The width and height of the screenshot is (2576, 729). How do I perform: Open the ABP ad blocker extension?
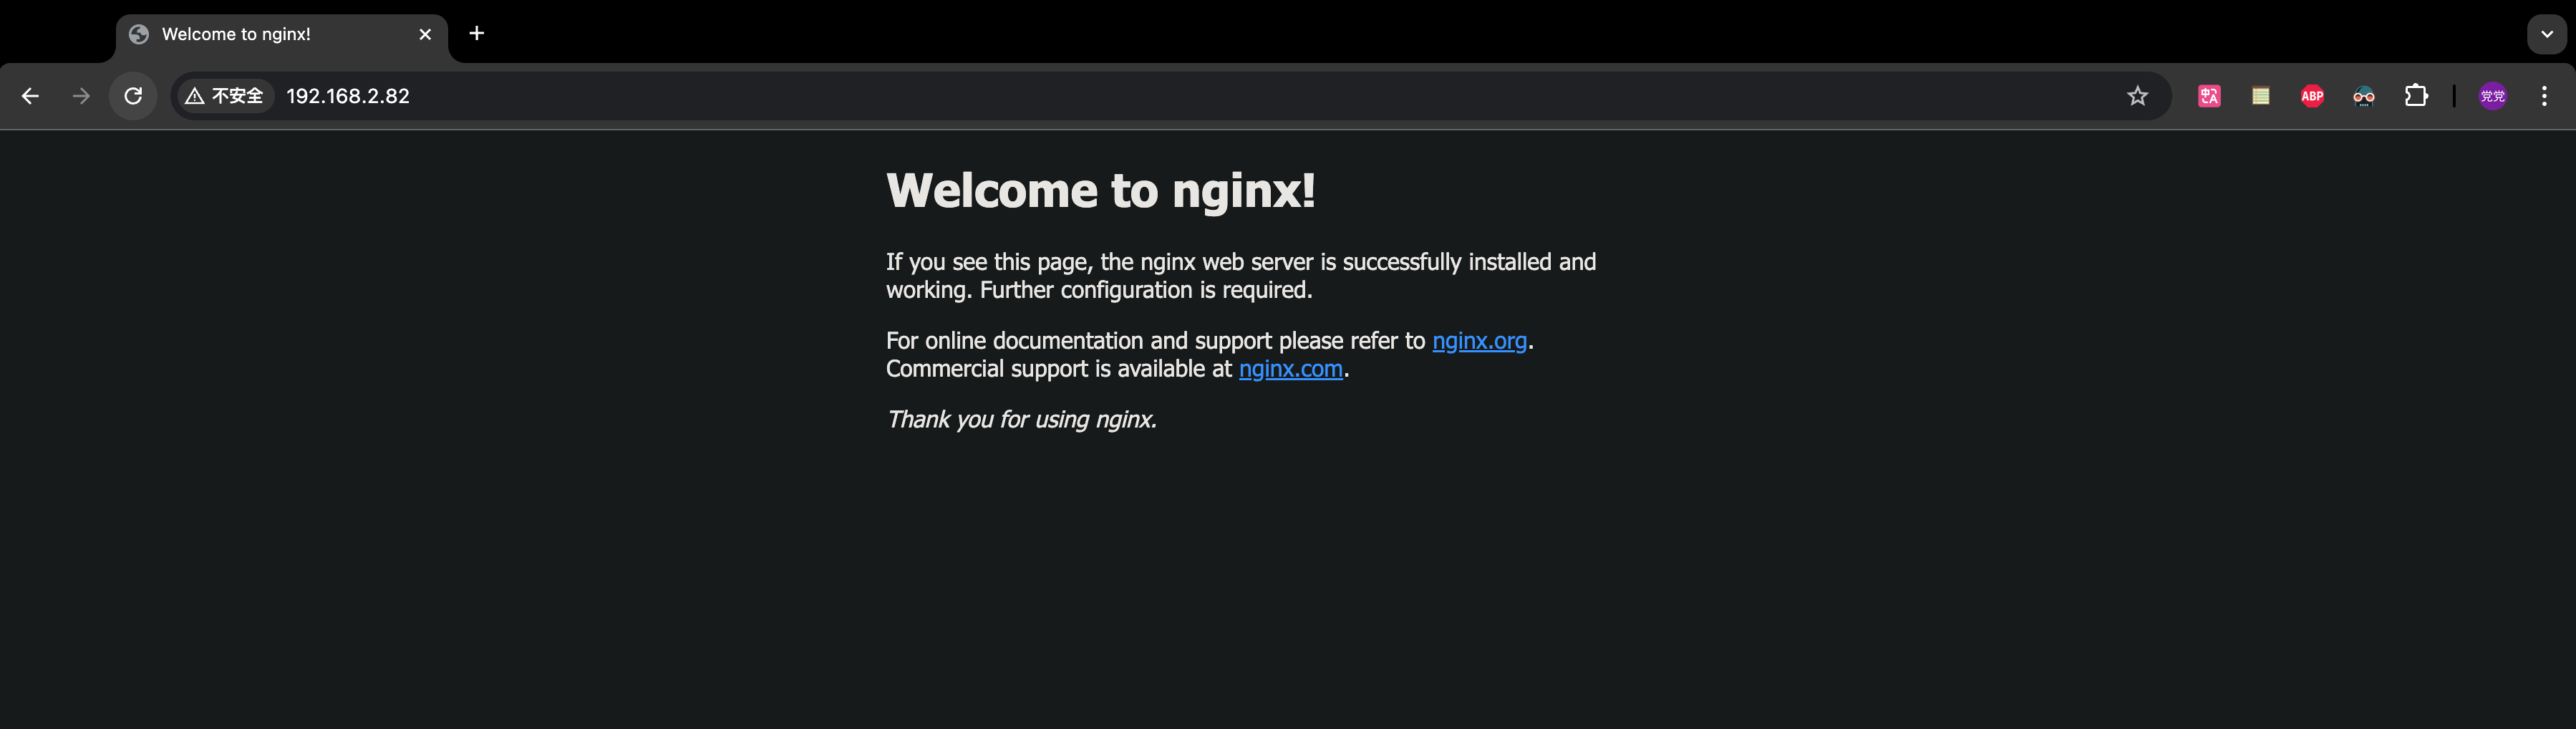(2312, 96)
